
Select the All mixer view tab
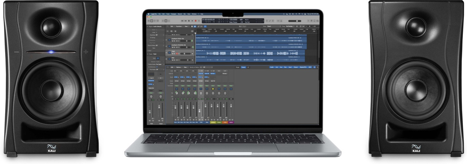(248, 67)
